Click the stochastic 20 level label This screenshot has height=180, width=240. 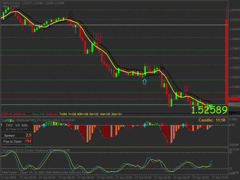tap(231, 169)
